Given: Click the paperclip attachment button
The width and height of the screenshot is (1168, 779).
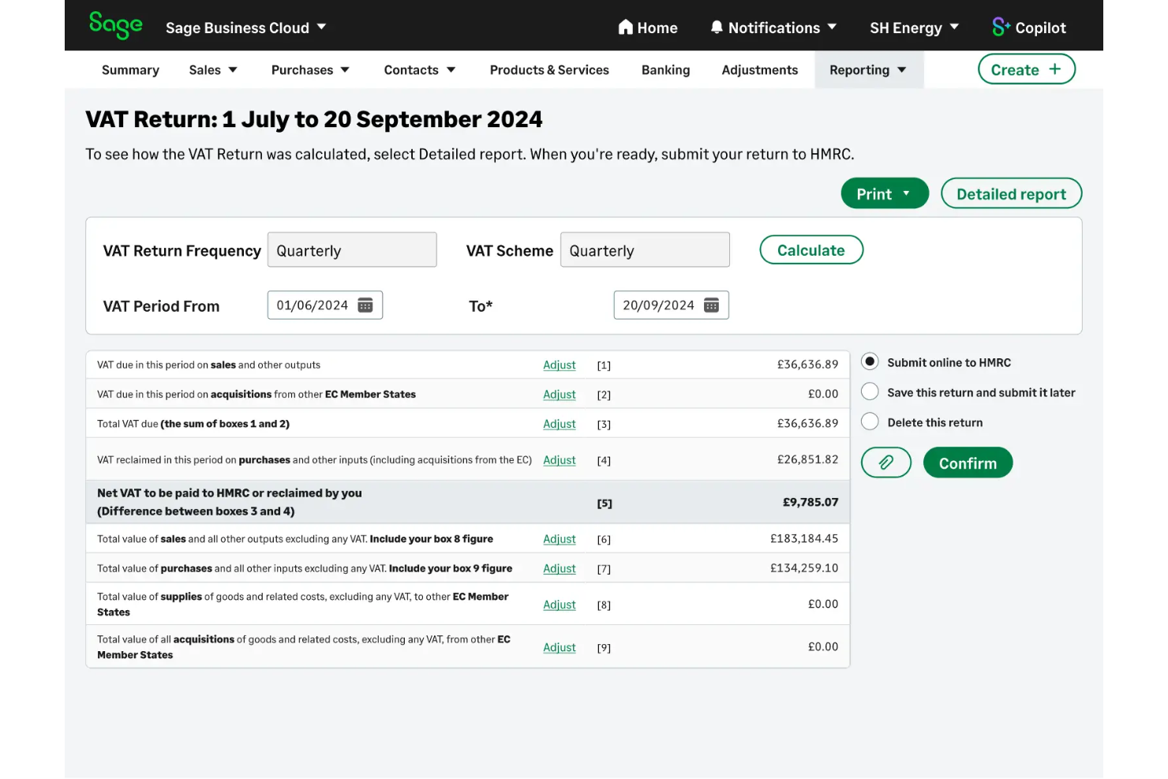Looking at the screenshot, I should click(x=886, y=463).
